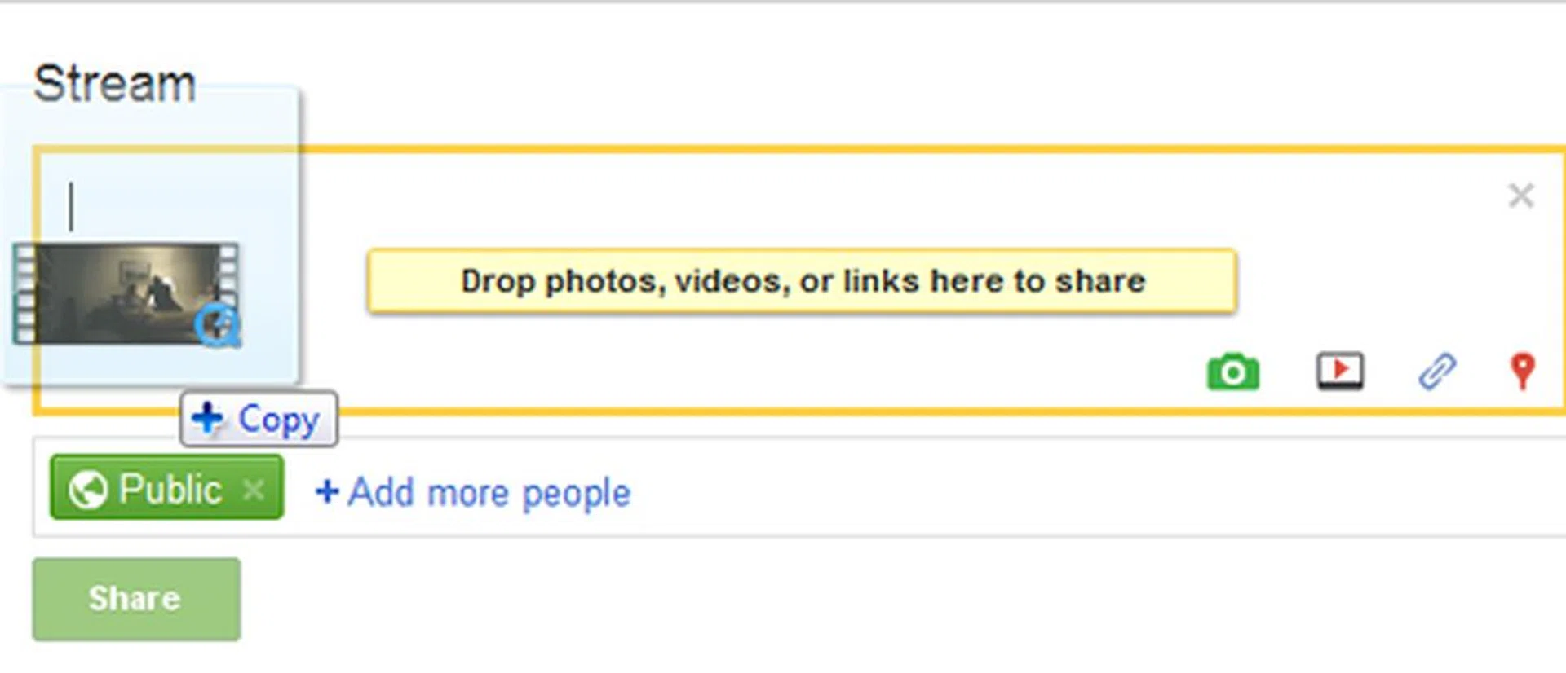The image size is (1566, 673).
Task: Click the Copy drag tooltip label
Action: 278,420
